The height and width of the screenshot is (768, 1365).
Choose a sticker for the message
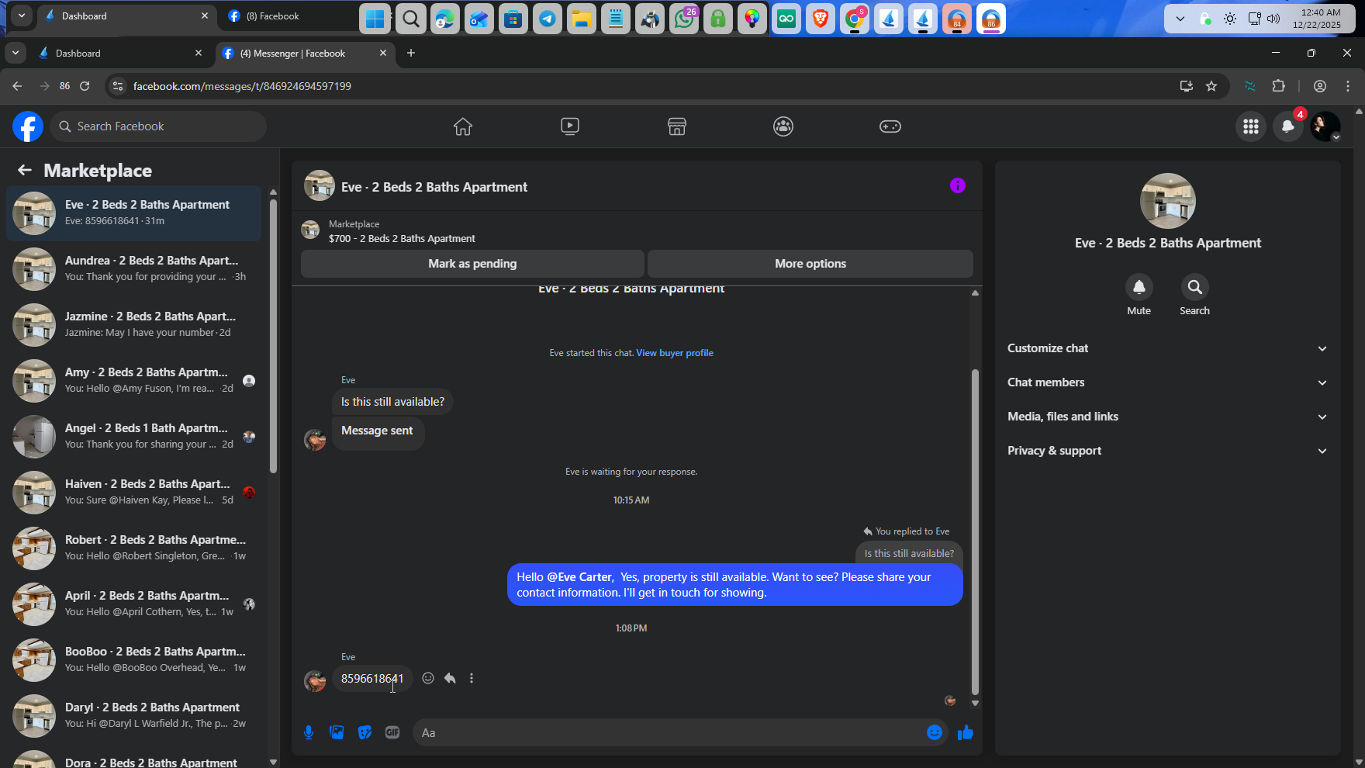[365, 732]
